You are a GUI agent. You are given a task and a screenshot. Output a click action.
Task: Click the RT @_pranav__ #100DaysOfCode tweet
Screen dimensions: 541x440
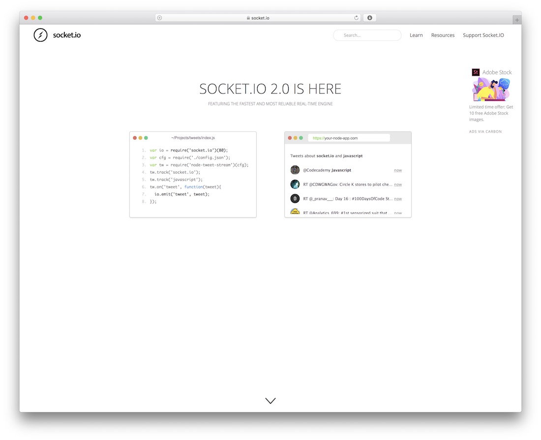347,198
